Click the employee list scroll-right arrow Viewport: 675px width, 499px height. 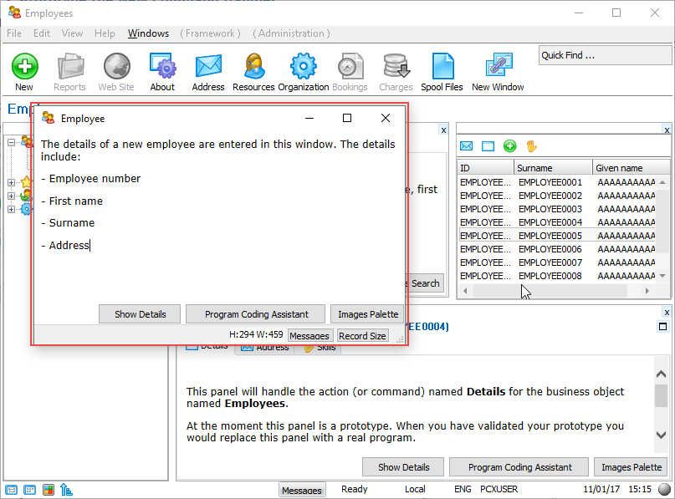pyautogui.click(x=647, y=291)
